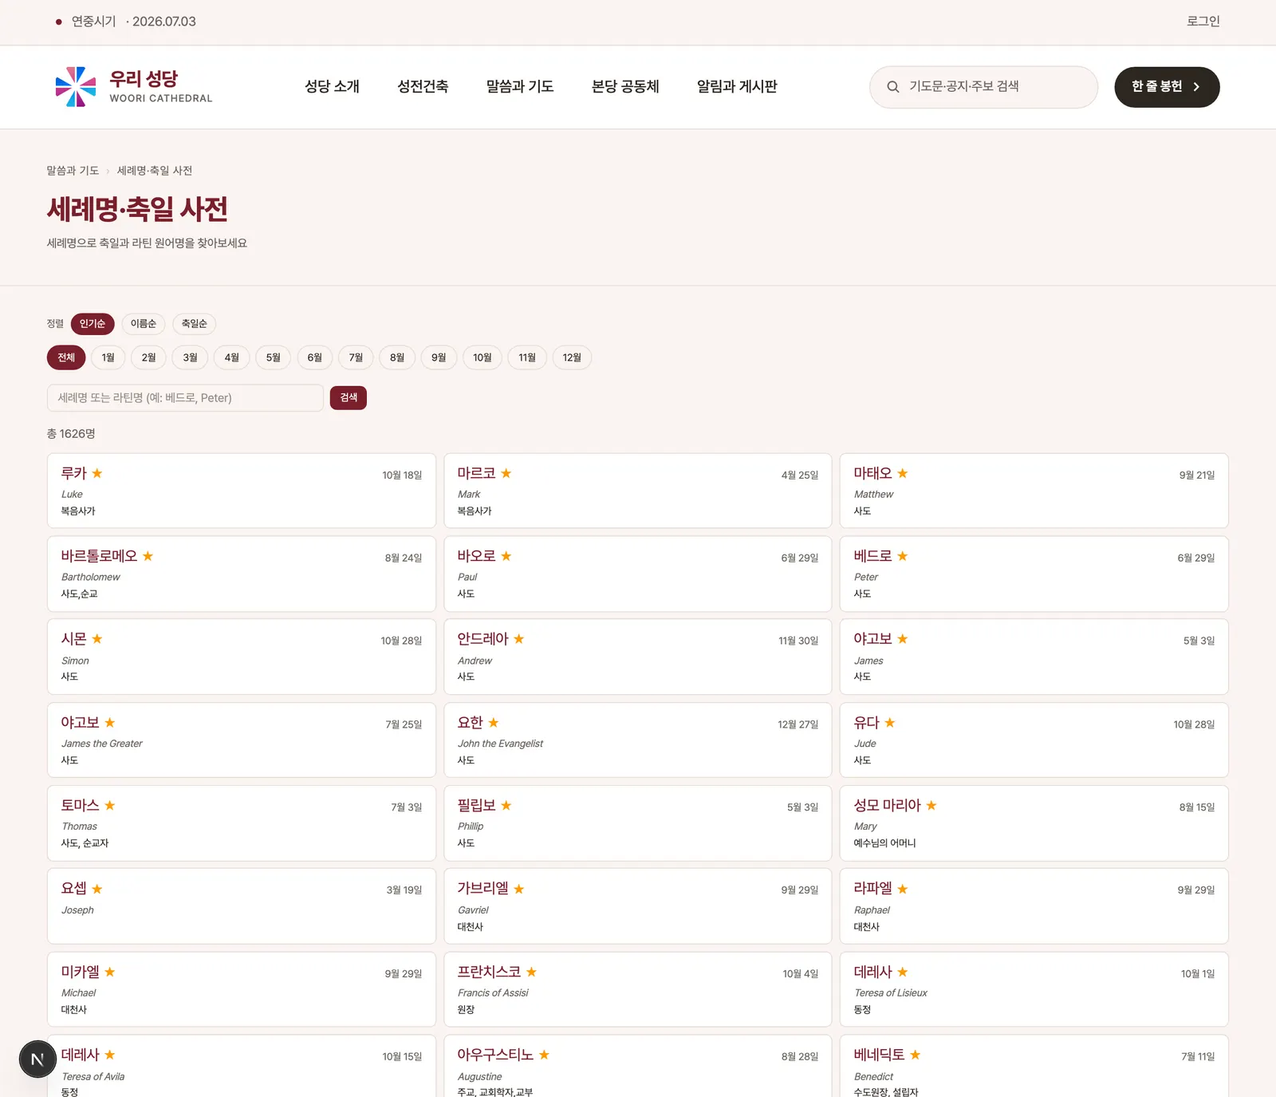Click the star beside 성모 마리아
Screen dimensions: 1276x1097
click(x=931, y=806)
